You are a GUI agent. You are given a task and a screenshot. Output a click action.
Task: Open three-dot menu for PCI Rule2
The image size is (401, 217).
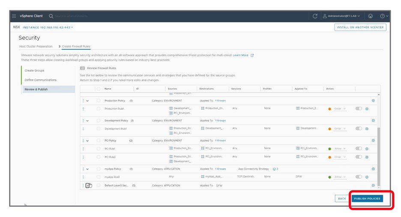tap(83, 157)
